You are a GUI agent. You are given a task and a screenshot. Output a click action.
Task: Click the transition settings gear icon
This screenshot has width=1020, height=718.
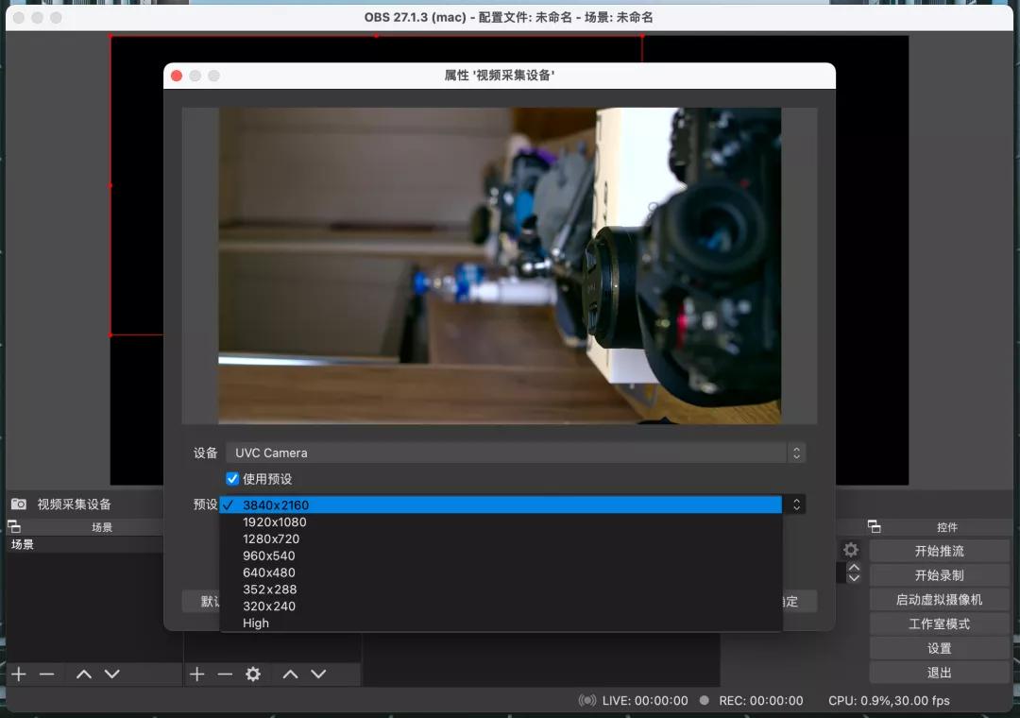coord(851,550)
